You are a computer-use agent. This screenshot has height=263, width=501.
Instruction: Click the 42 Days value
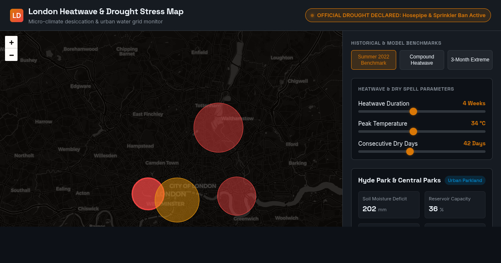[474, 143]
